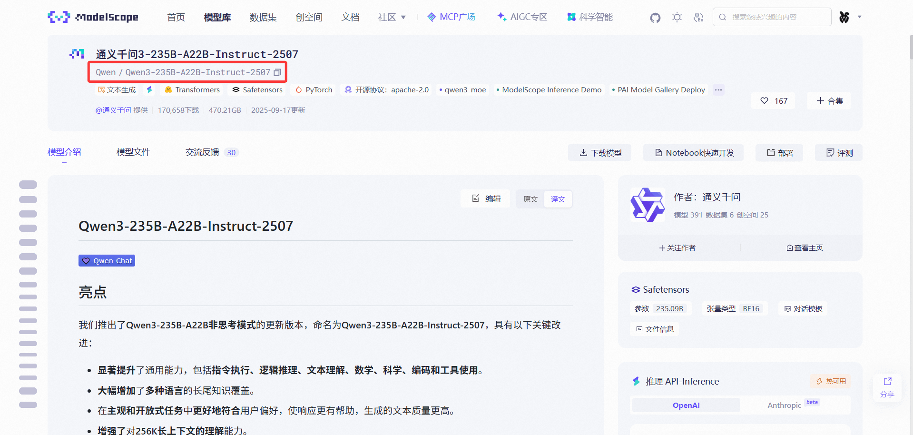Viewport: 913px width, 435px height.
Task: Click the model icon beside the 通义千问3 title
Action: point(77,54)
